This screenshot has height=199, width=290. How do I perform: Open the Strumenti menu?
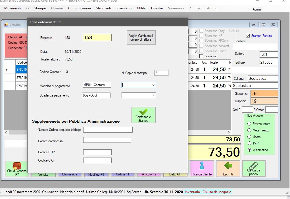tap(104, 8)
